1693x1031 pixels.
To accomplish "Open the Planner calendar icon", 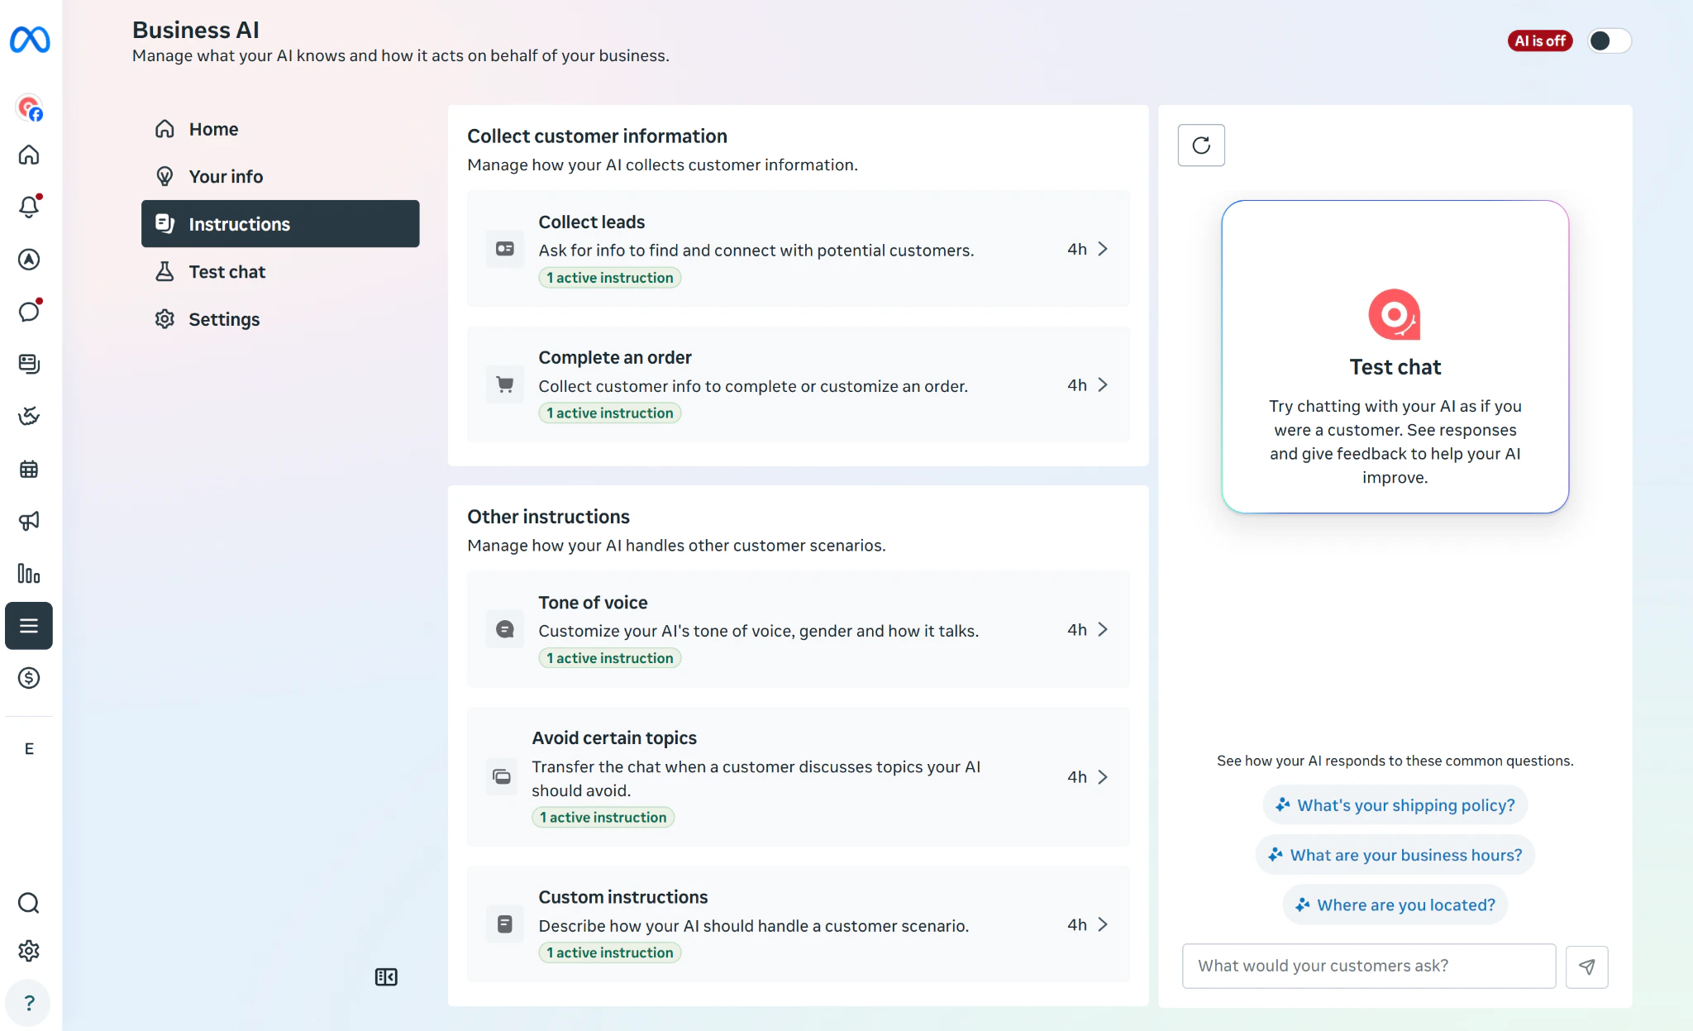I will 29,469.
